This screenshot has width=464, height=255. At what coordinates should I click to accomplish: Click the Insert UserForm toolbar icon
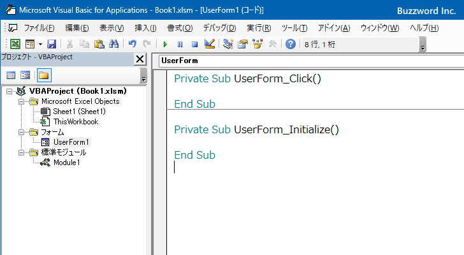[x=30, y=44]
